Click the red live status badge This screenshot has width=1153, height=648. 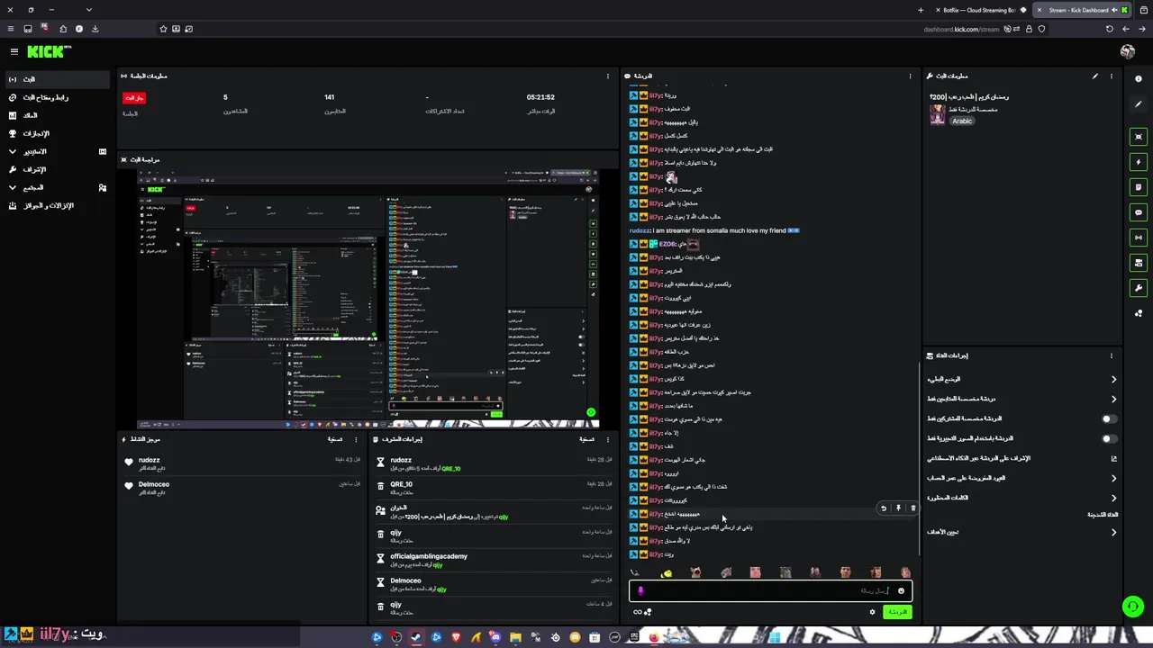click(x=134, y=97)
